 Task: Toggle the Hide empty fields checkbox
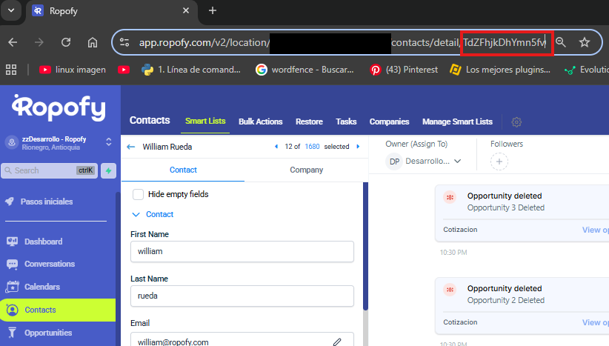click(x=138, y=194)
